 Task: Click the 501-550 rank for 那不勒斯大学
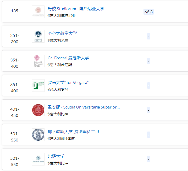pyautogui.click(x=15, y=137)
